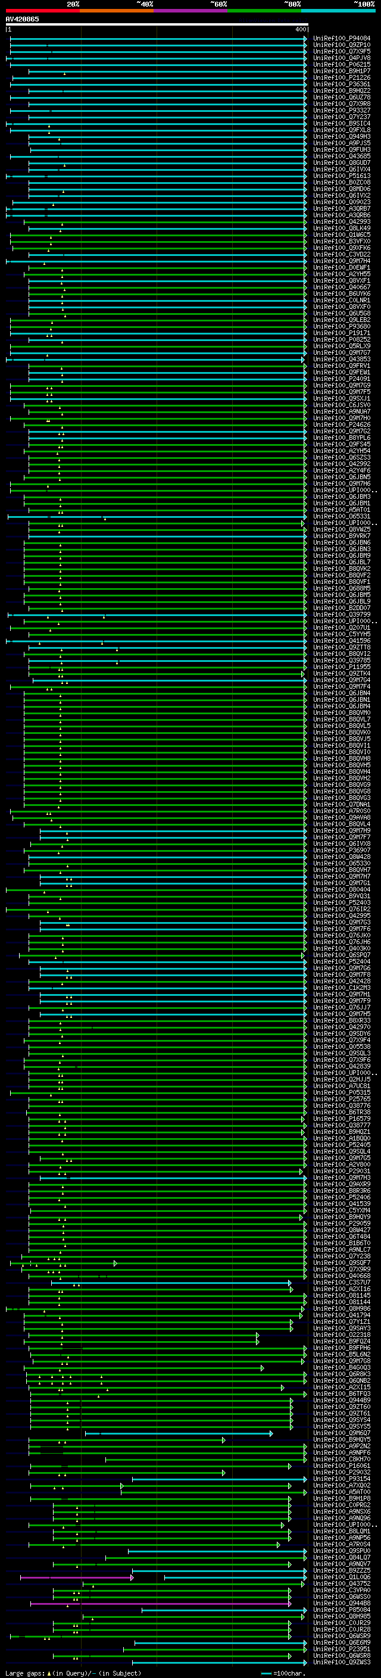Image resolution: width=381 pixels, height=1678 pixels.
Task: Click the cyan ~100% legend segment
Action: [338, 11]
